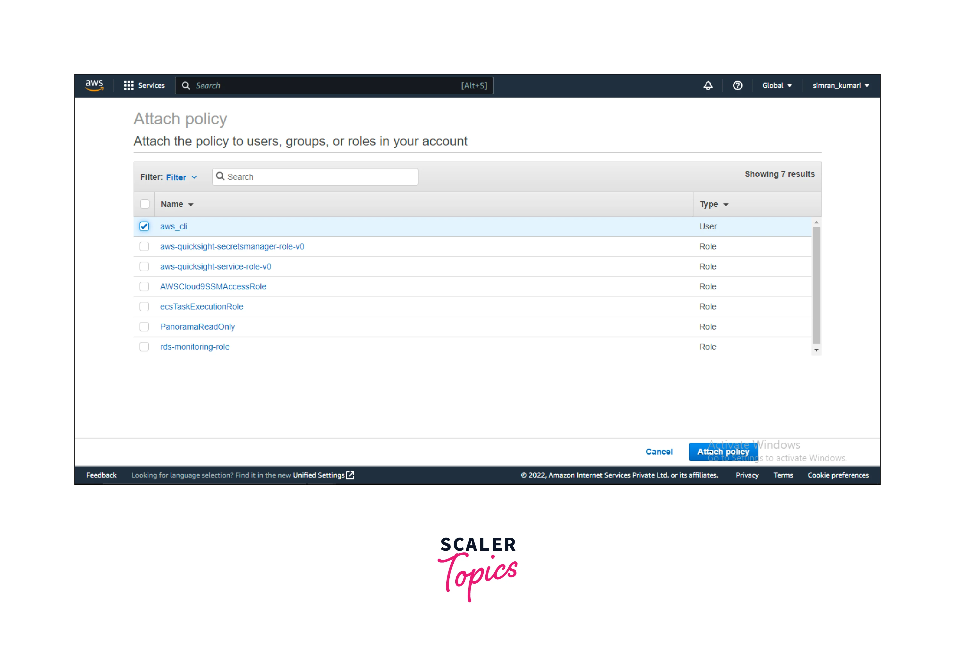Click the magnifier icon in top search bar

click(186, 86)
